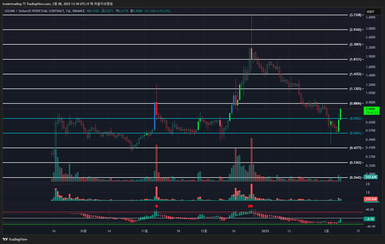Screen dimensions: 385x244
Task: Click the (1.8131) level label
Action: (x=355, y=59)
